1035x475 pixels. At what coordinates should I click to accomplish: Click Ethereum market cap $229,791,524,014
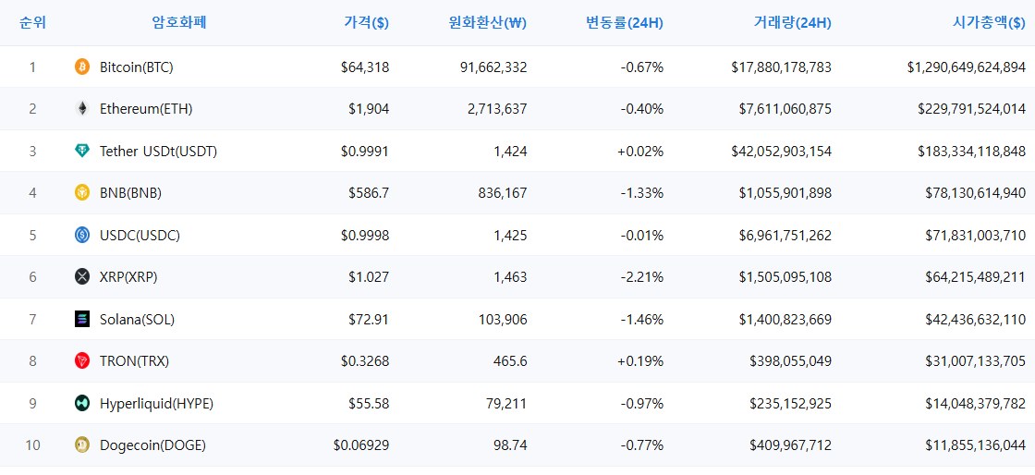(971, 109)
